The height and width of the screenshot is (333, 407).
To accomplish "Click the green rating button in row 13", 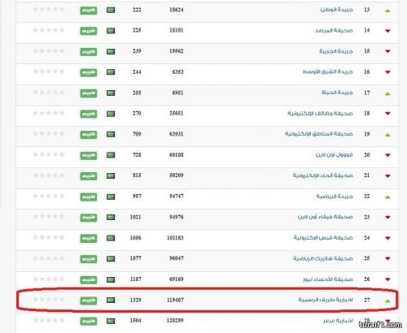I will click(89, 11).
